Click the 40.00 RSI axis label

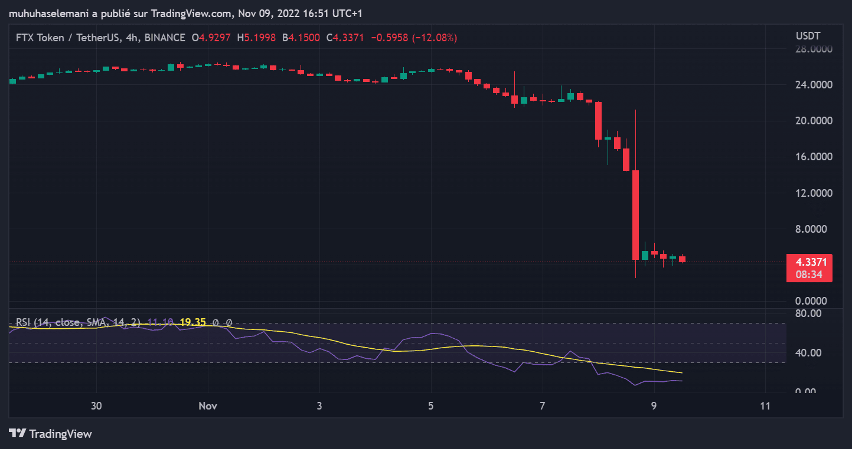(x=807, y=353)
